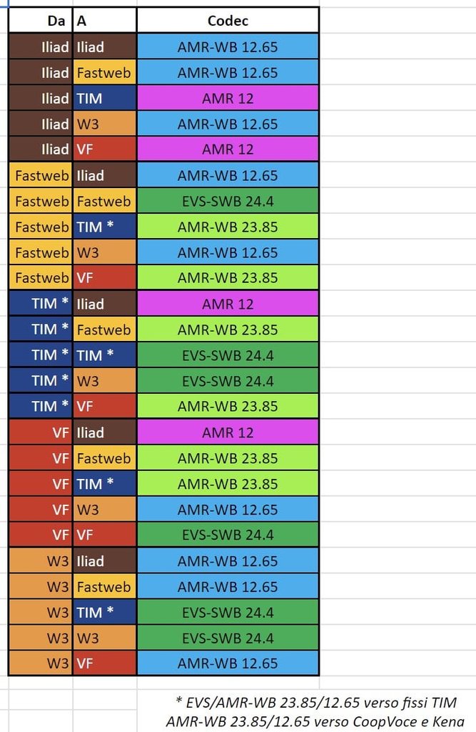Click the destination cell "Fastweb" in the Iliad rows

point(104,72)
